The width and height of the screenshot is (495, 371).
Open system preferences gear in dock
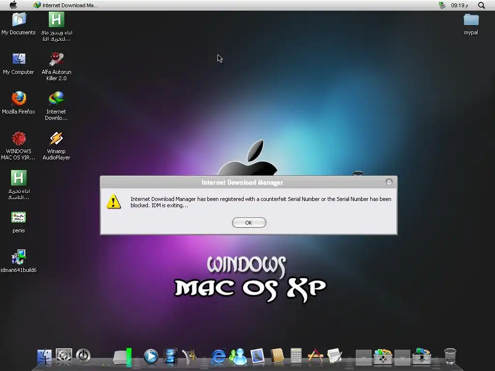pyautogui.click(x=64, y=356)
